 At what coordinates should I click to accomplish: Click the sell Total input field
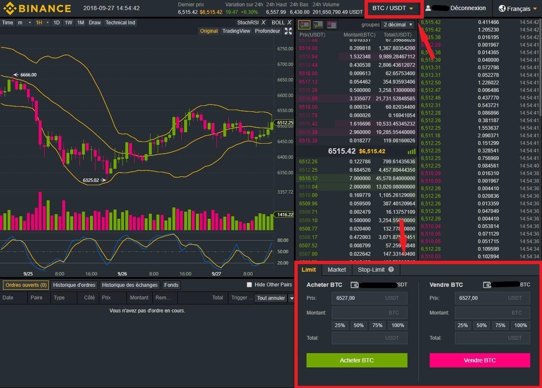pos(492,338)
